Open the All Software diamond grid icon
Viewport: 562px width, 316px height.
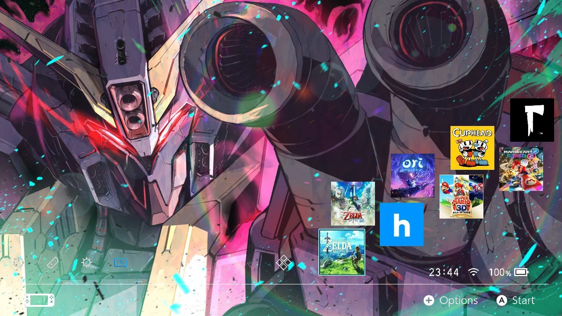coord(284,263)
